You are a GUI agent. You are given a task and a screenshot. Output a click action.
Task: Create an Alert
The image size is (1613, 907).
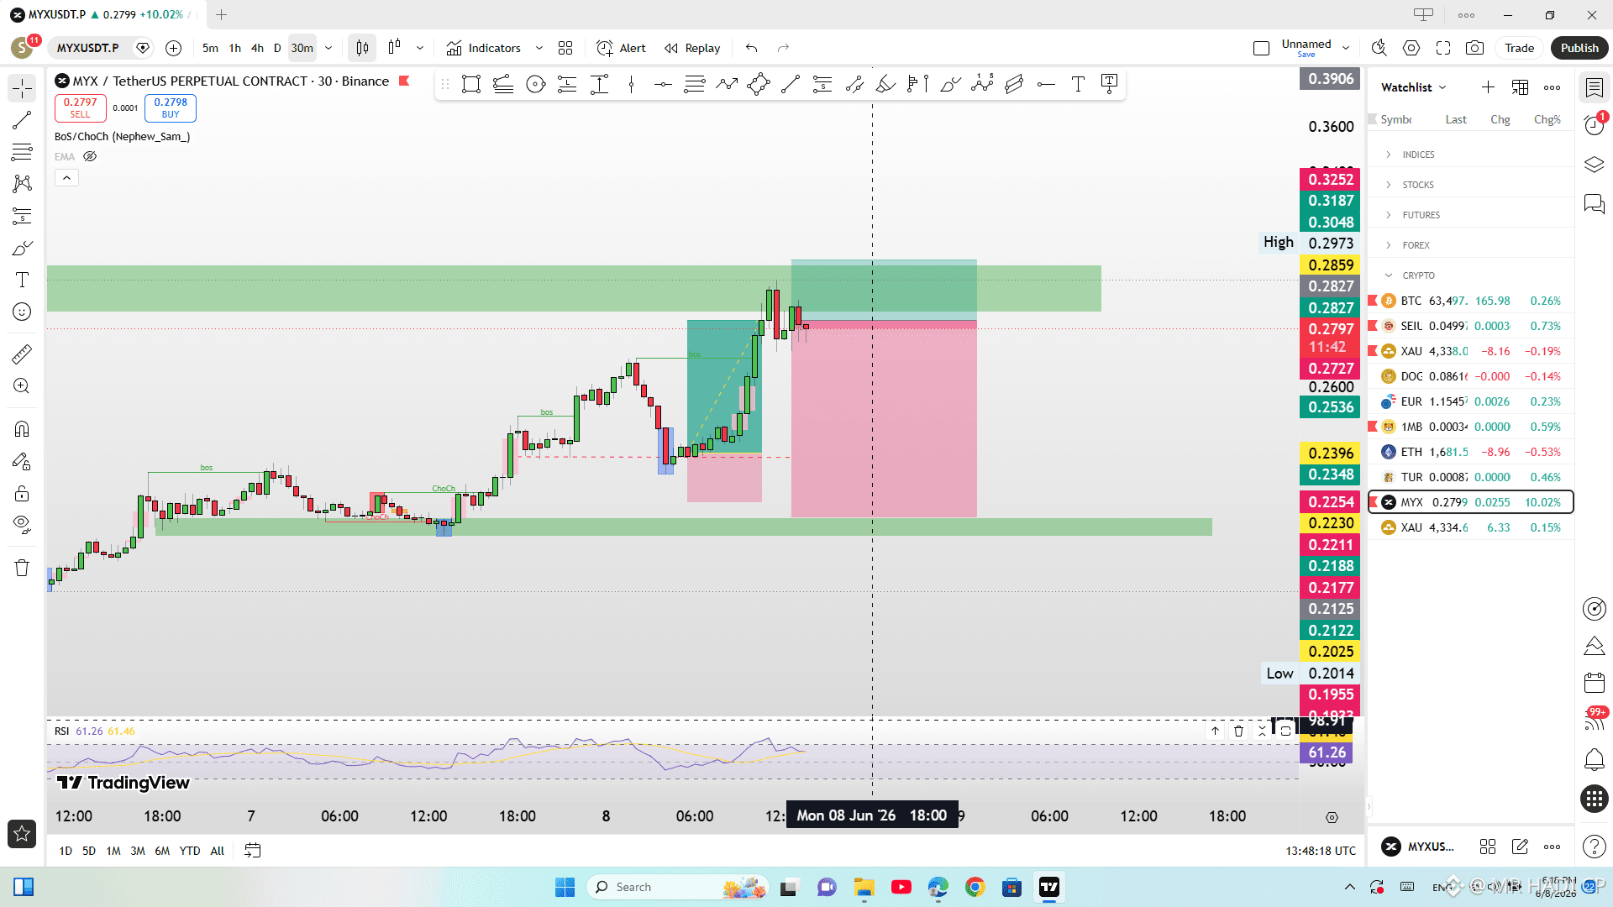click(621, 48)
